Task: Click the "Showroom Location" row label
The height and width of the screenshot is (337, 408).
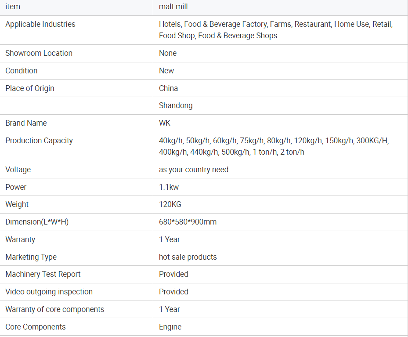Action: point(39,53)
